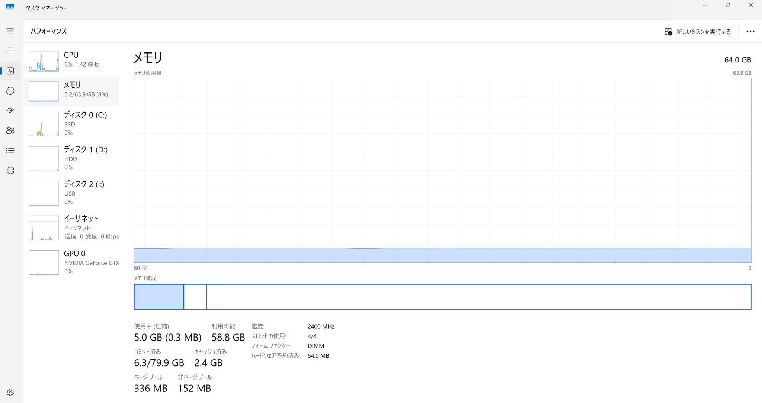Open the Services puzzle icon page

[10, 170]
